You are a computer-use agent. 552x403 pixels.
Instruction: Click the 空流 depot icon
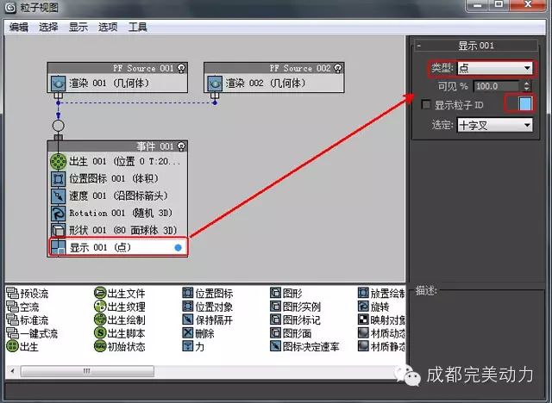click(12, 307)
